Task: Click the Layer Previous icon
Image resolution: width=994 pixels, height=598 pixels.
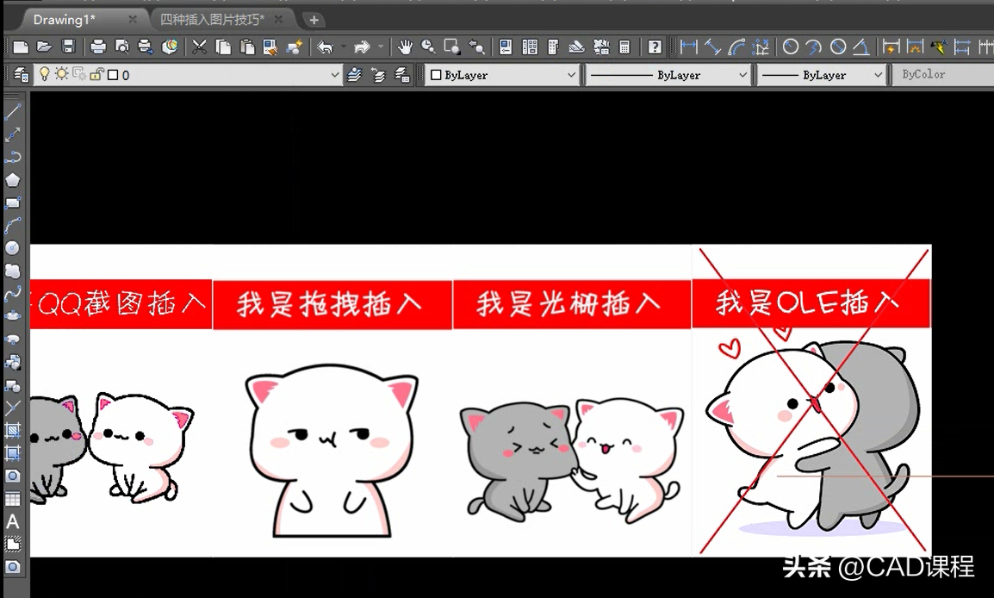Action: [x=378, y=75]
